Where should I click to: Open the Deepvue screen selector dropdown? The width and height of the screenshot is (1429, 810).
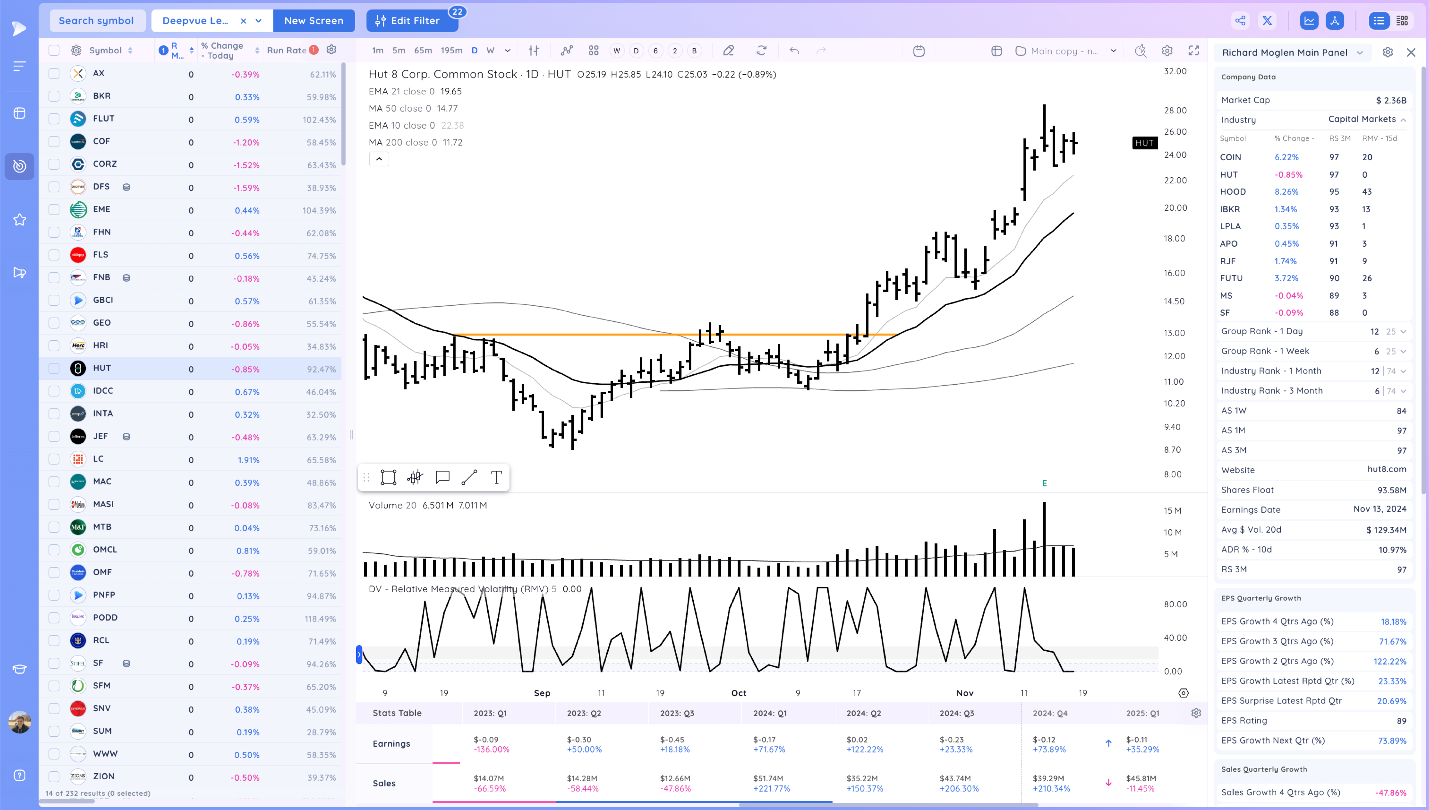[x=258, y=21]
